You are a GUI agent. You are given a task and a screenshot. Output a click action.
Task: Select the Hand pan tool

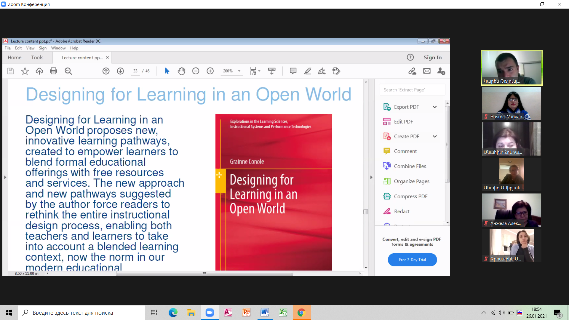(x=181, y=71)
